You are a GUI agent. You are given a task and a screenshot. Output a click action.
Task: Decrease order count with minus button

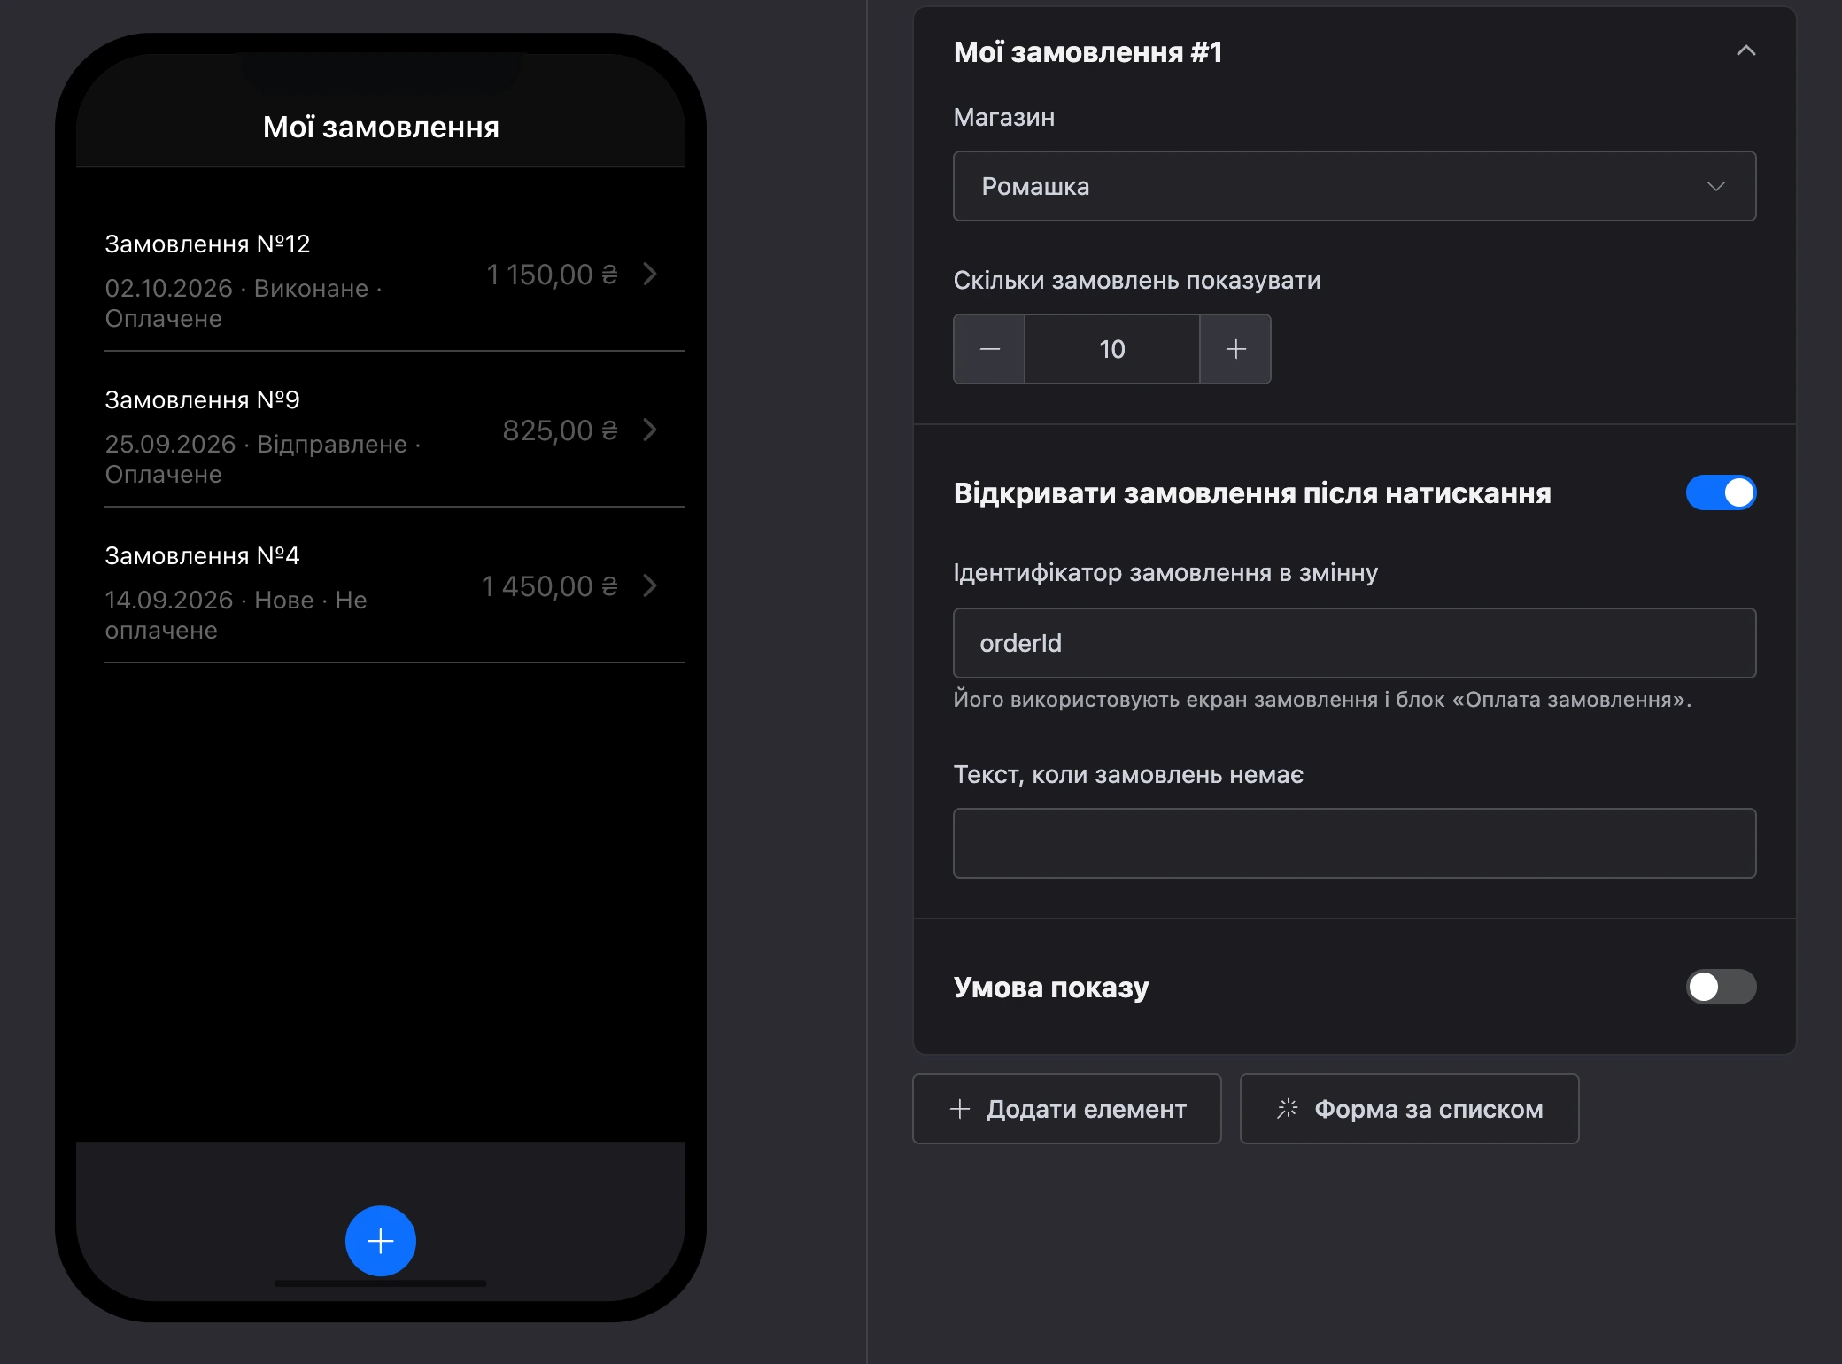tap(989, 349)
